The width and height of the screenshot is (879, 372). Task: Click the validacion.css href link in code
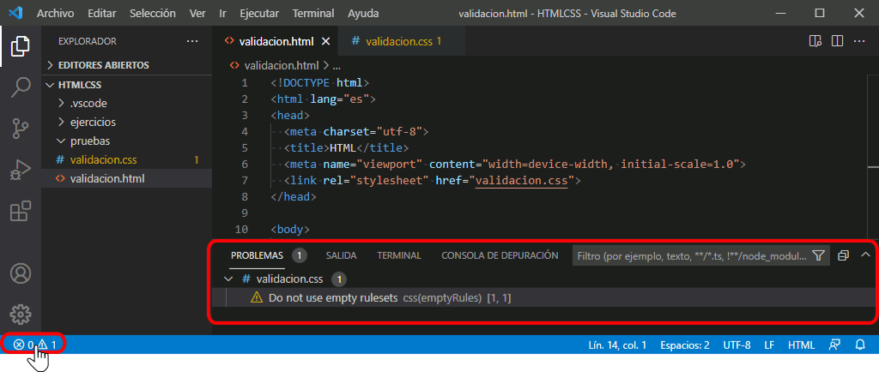click(521, 181)
